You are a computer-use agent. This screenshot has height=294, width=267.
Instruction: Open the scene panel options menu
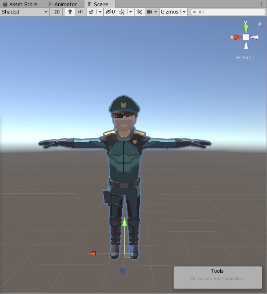click(261, 4)
